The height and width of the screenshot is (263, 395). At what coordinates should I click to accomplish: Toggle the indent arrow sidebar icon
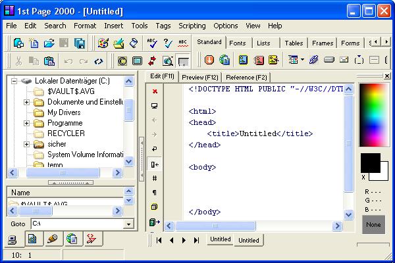(155, 164)
